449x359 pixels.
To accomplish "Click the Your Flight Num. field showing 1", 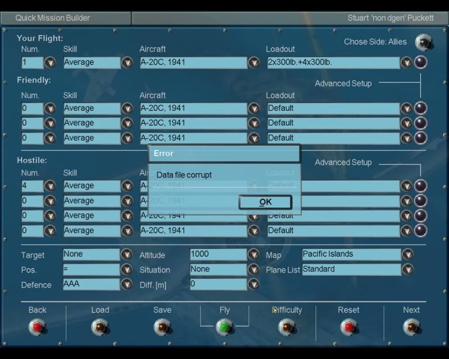I will [x=33, y=62].
